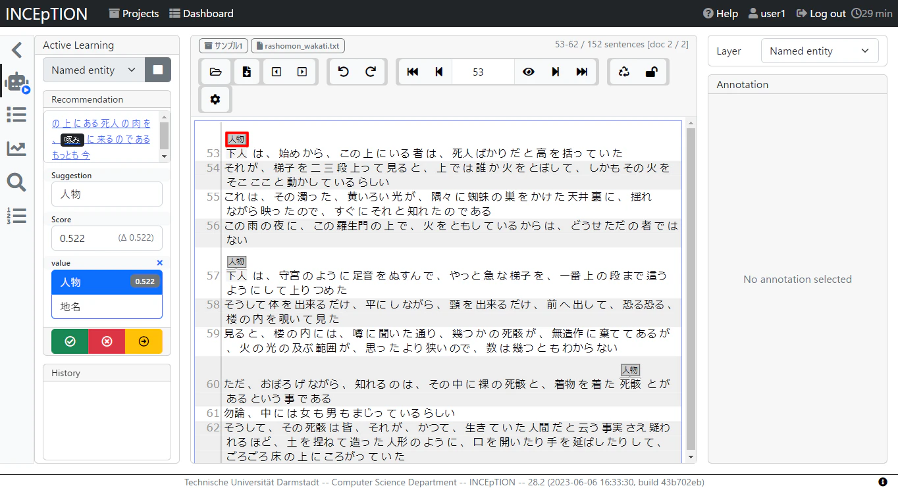The height and width of the screenshot is (488, 898).
Task: Log out of INCEpTION
Action: 821,13
